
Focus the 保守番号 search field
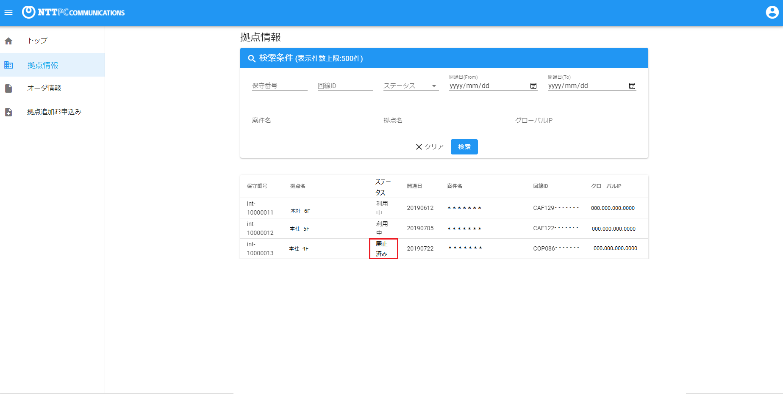pos(280,86)
